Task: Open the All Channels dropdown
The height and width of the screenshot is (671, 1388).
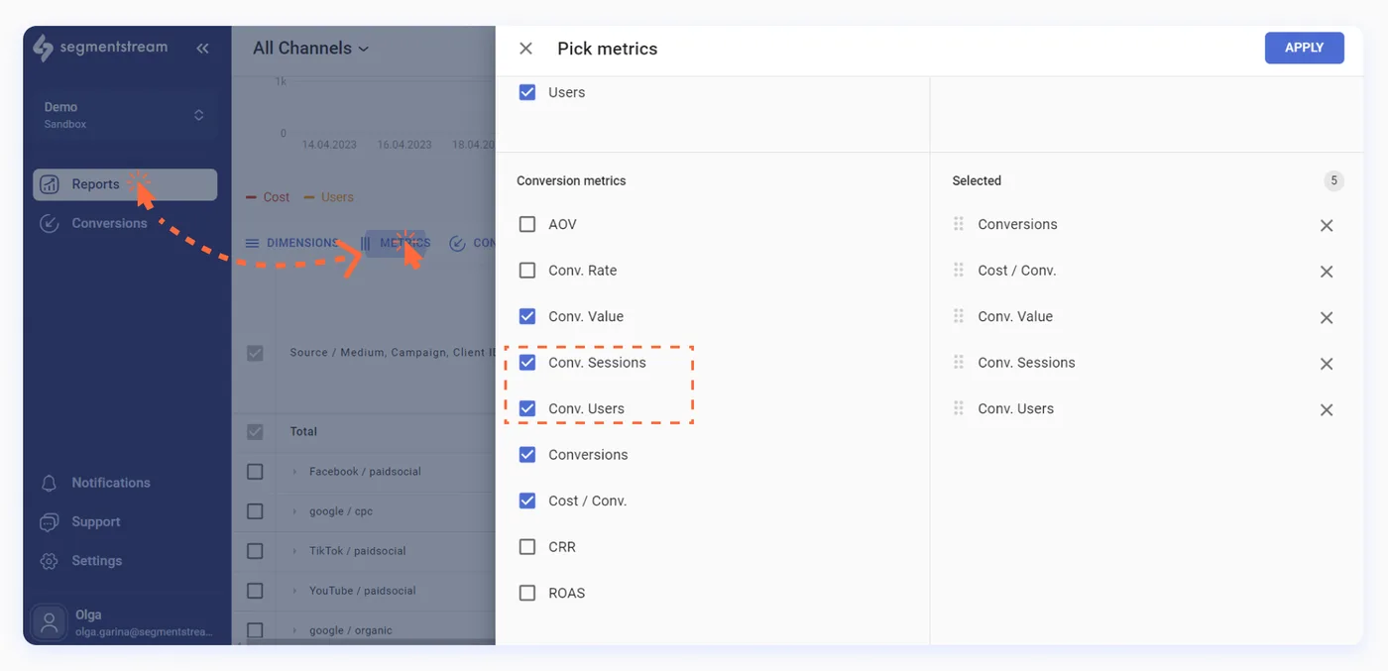Action: [x=308, y=48]
